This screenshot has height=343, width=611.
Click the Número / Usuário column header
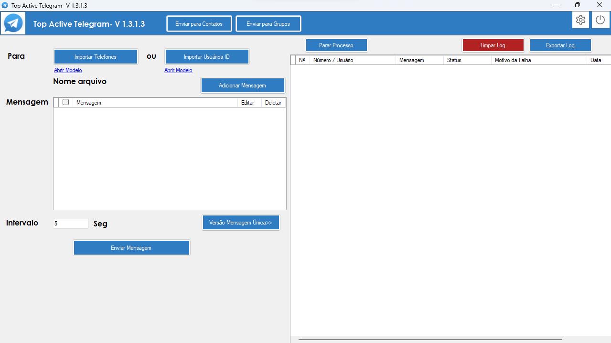tap(353, 60)
